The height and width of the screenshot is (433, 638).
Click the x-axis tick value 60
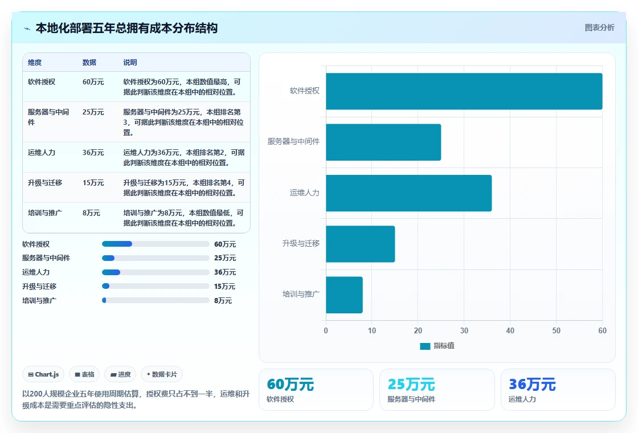click(x=602, y=330)
